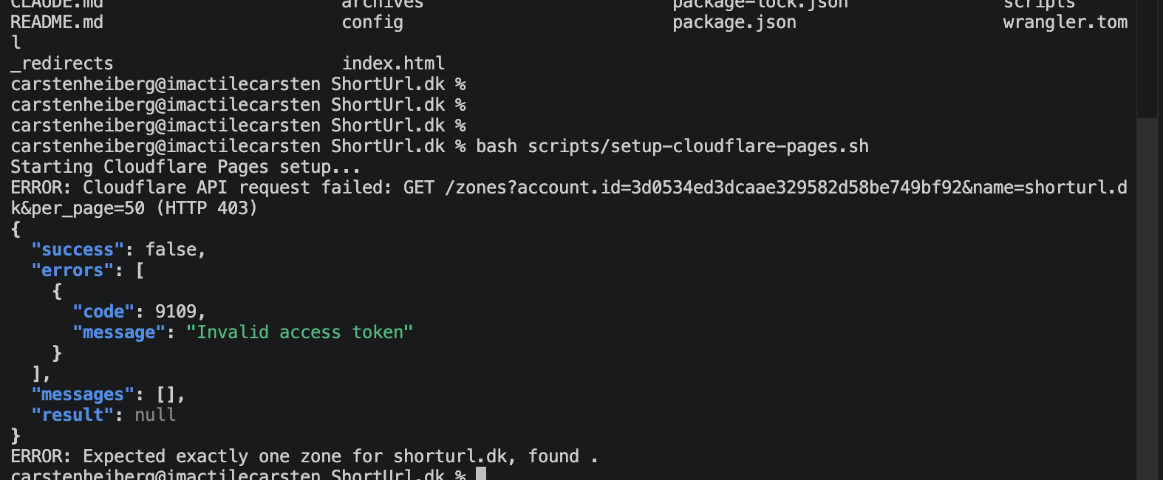This screenshot has width=1163, height=480.
Task: Click the "(HTTP 403)" status text
Action: click(x=206, y=208)
